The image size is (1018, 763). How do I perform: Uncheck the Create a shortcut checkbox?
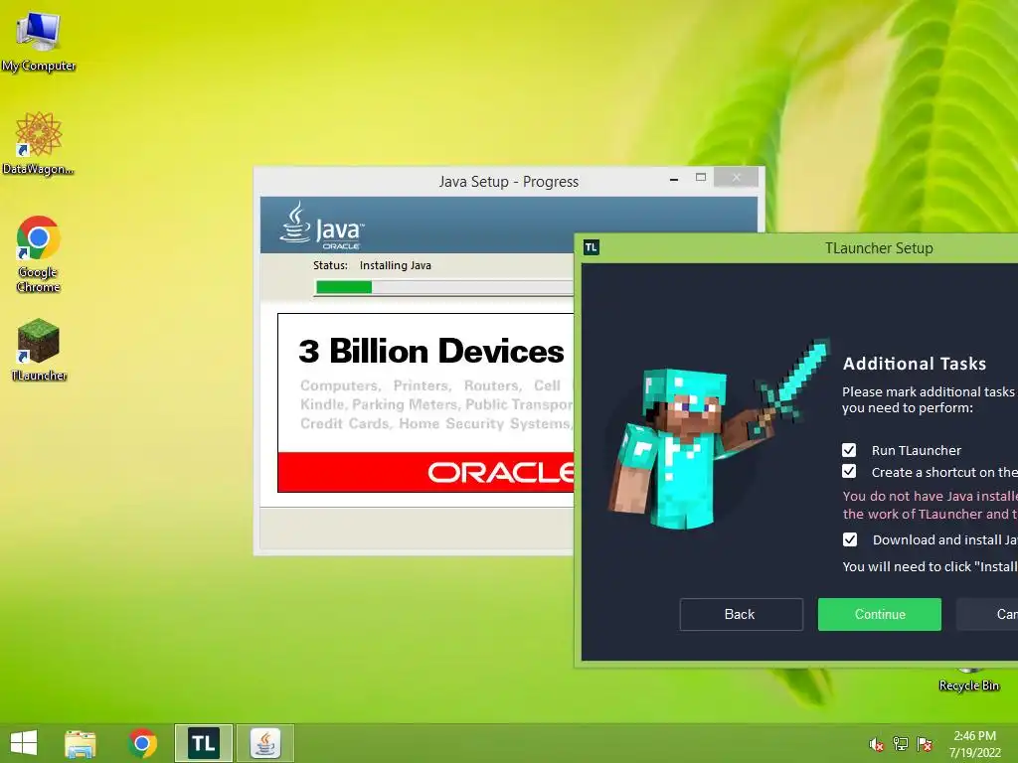coord(849,472)
